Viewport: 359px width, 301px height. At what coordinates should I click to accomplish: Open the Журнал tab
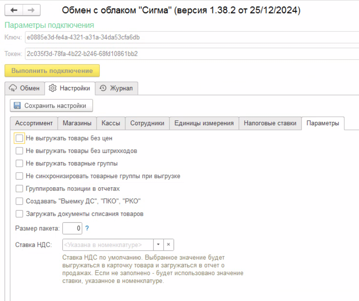pos(117,88)
